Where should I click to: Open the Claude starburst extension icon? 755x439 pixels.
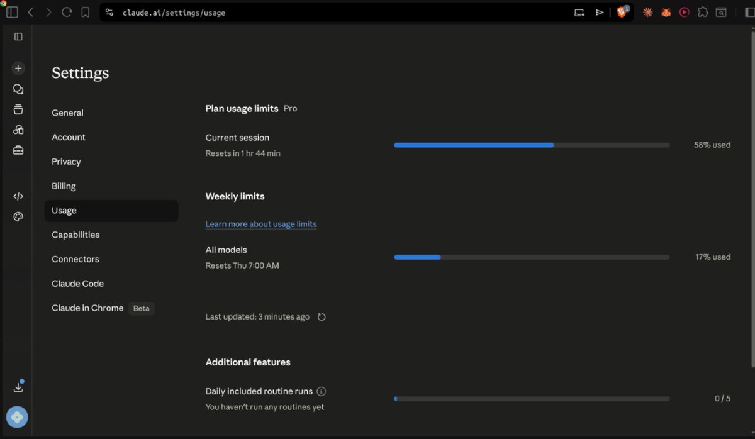pyautogui.click(x=647, y=12)
